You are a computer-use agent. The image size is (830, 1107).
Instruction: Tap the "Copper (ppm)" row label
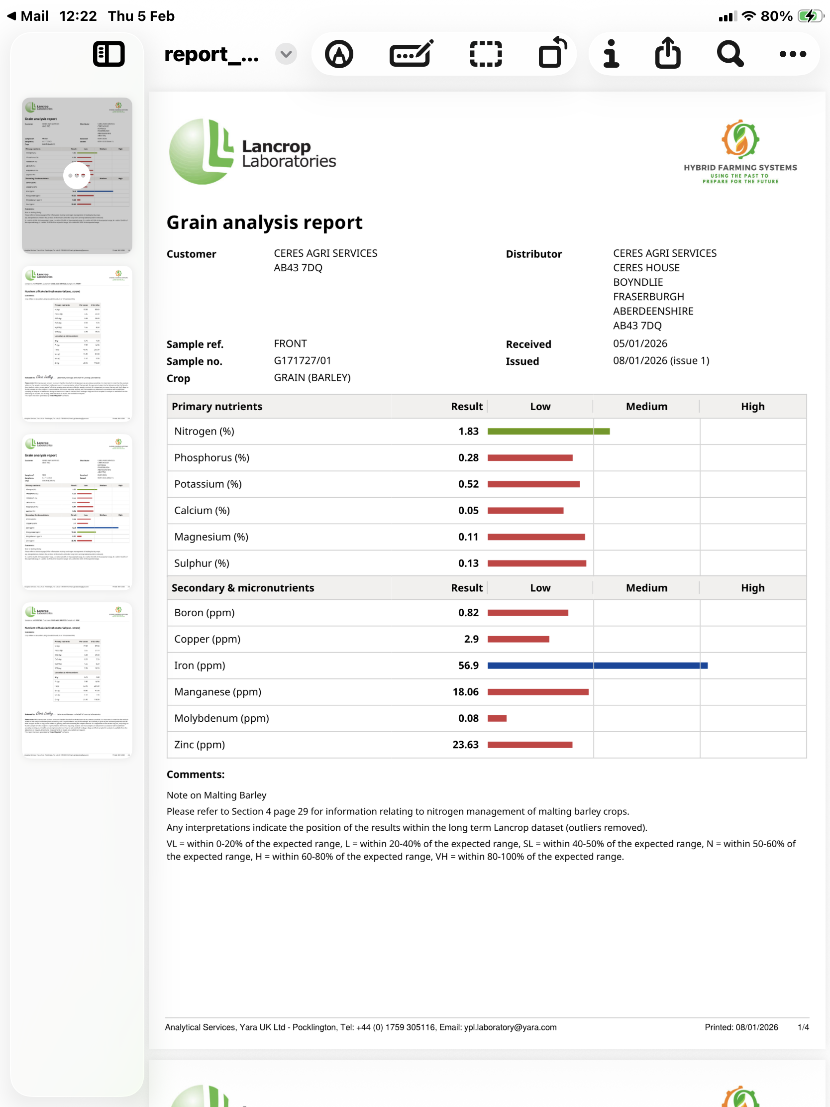(x=207, y=640)
